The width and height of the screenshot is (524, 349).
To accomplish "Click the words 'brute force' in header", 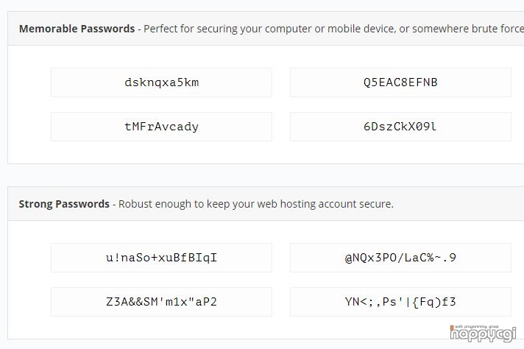I will coord(498,29).
